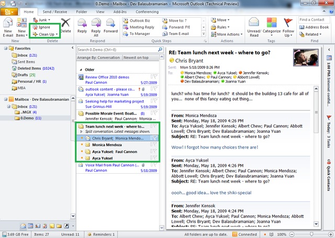The width and height of the screenshot is (335, 238).
Task: Select the Drafts folder
Action: tap(24, 75)
